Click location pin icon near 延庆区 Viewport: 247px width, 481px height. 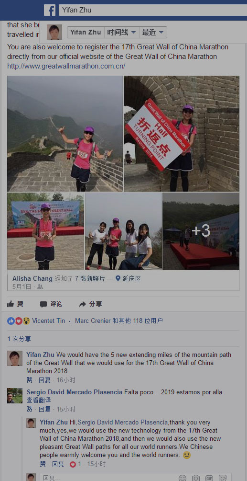(x=118, y=278)
